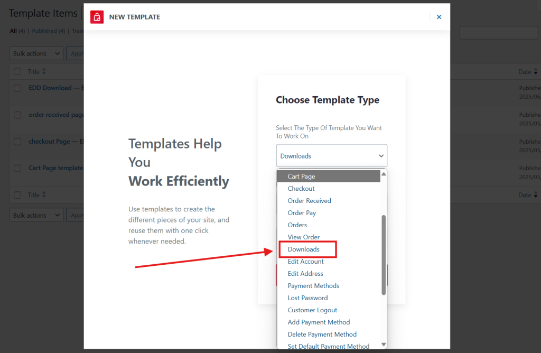Viewport: 541px width, 353px height.
Task: Sort table by top Date column
Action: (525, 71)
